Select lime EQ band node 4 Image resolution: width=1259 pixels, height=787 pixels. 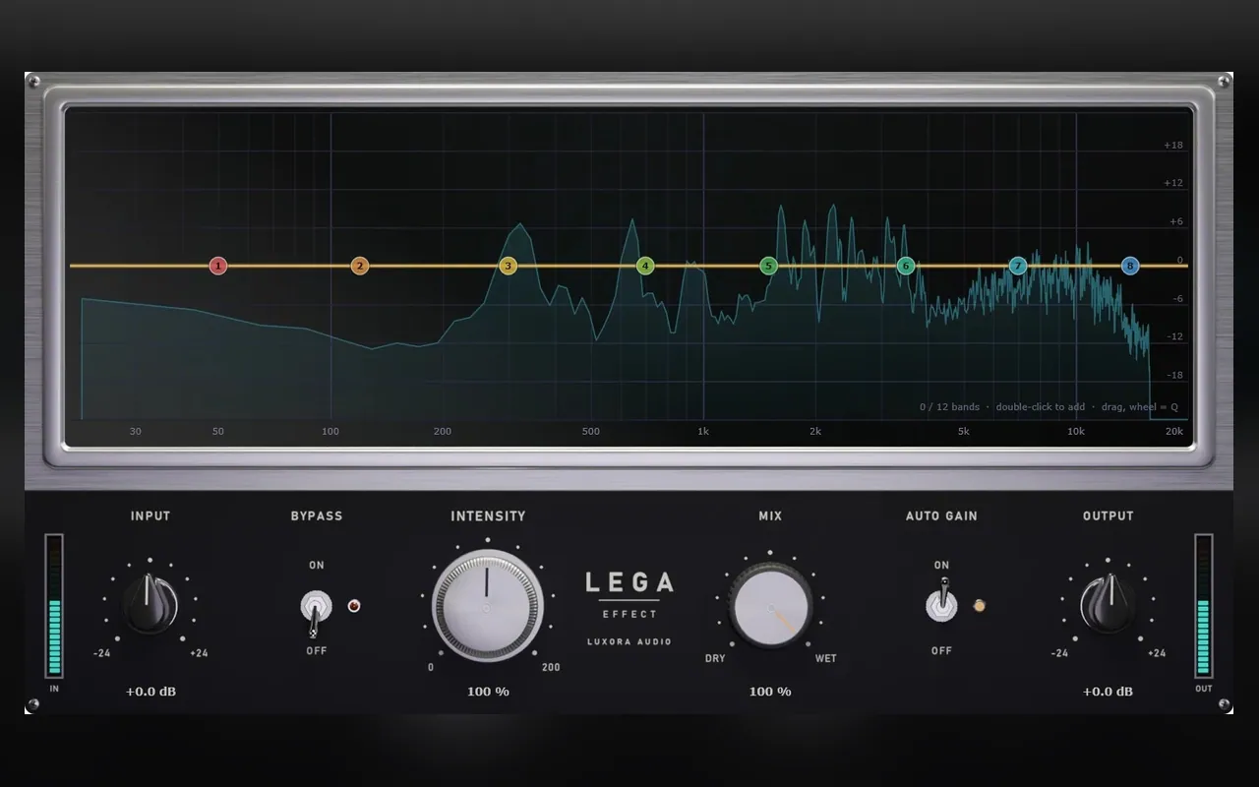[x=645, y=266]
